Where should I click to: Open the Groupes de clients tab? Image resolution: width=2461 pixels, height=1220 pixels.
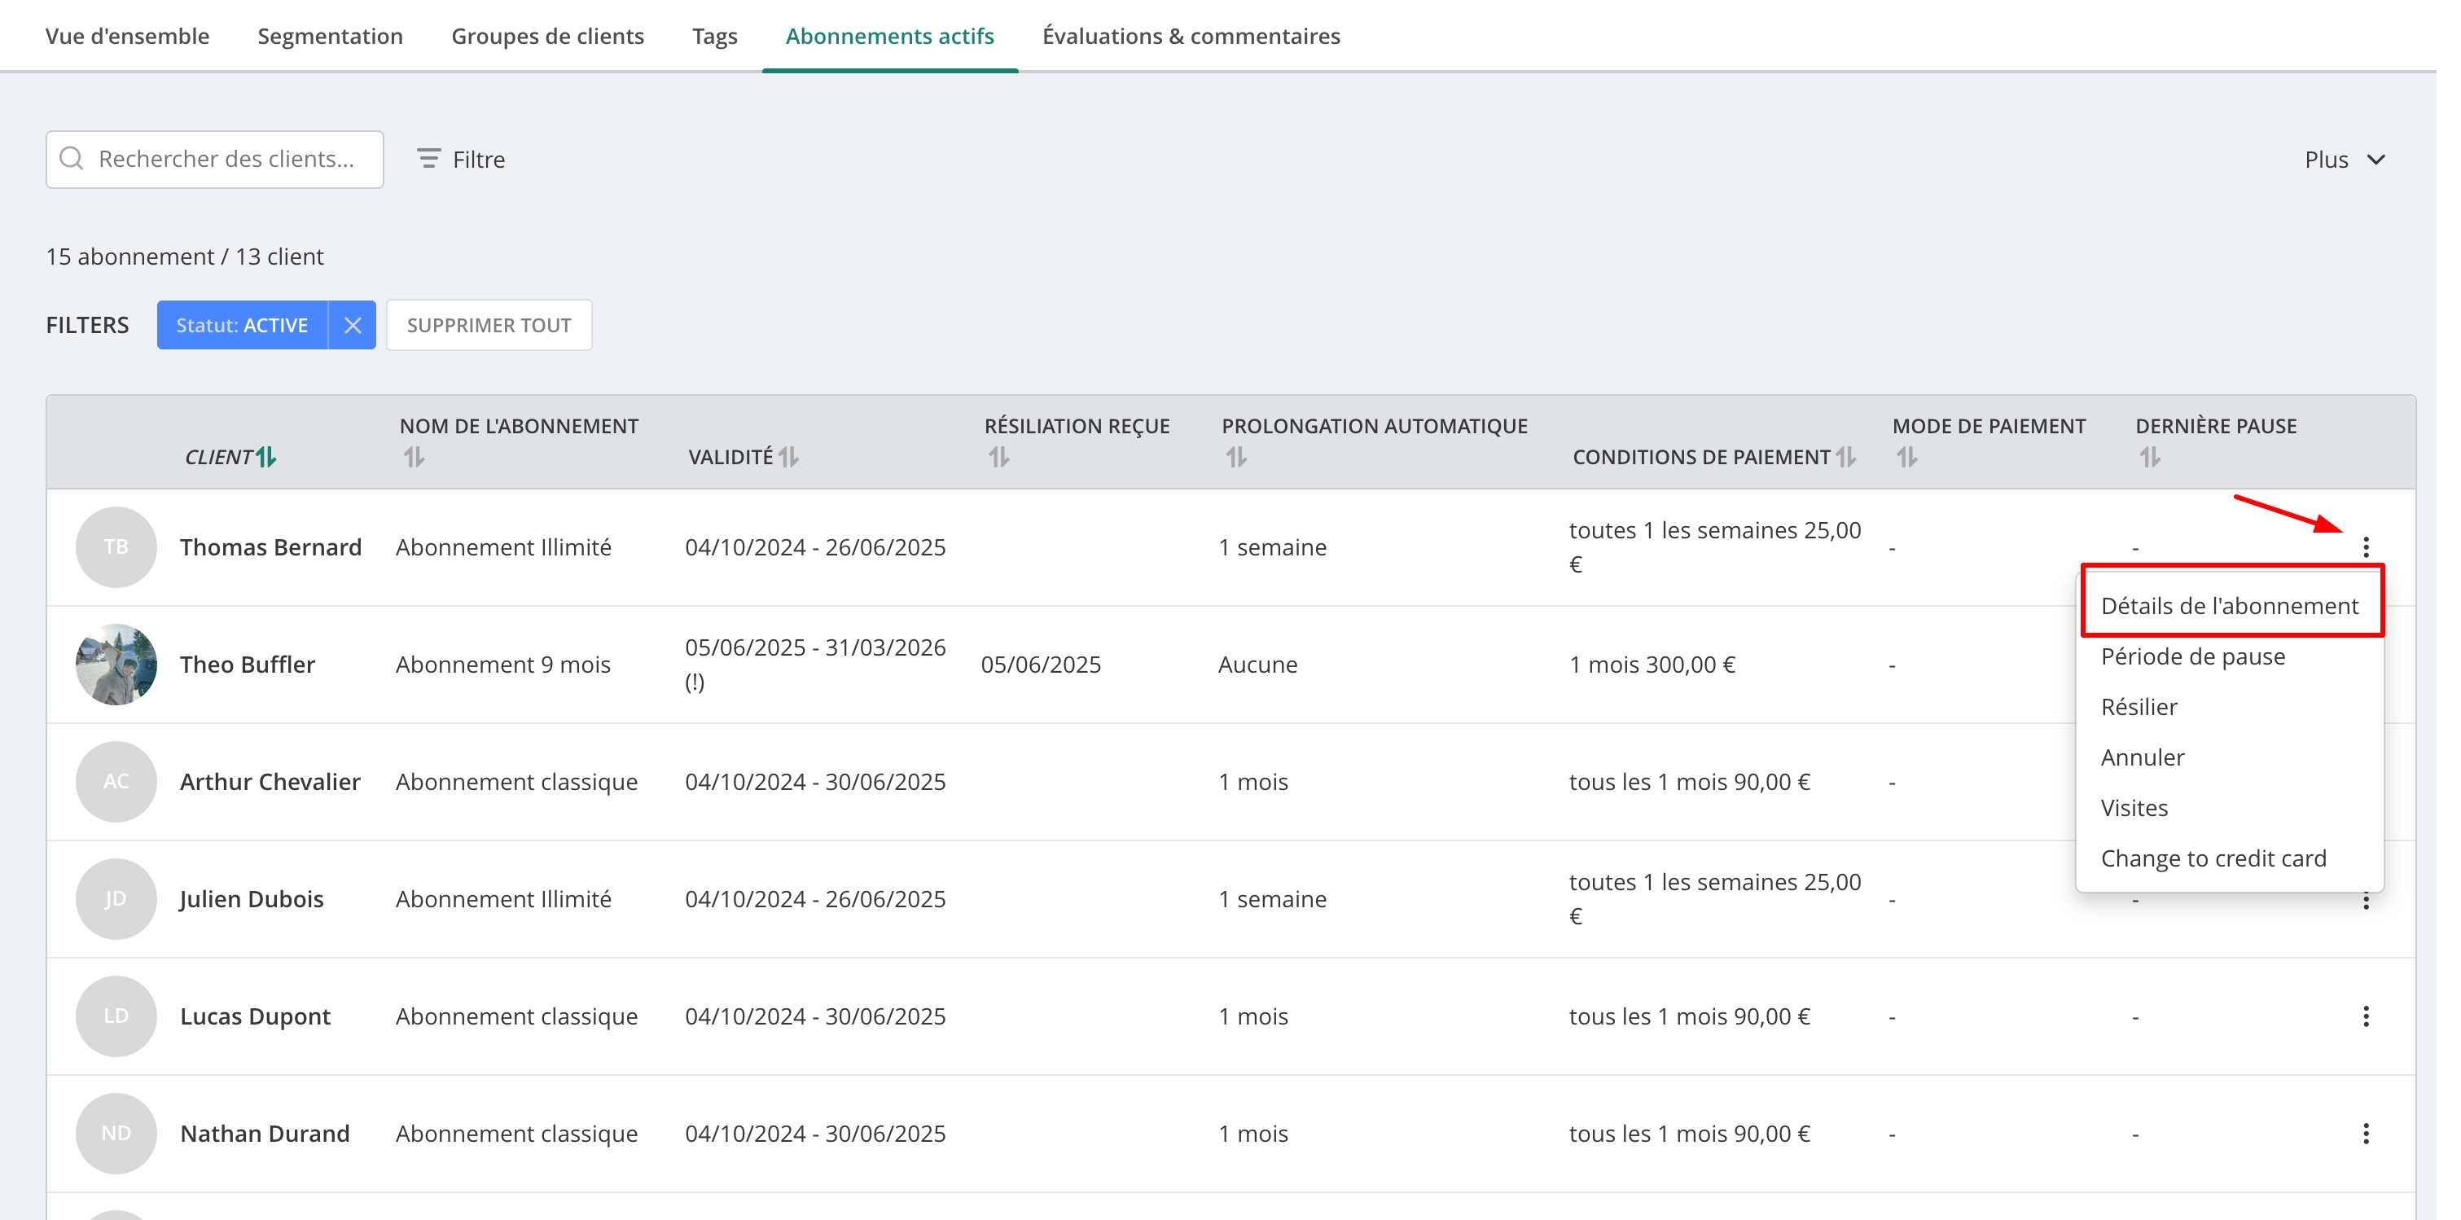point(547,37)
